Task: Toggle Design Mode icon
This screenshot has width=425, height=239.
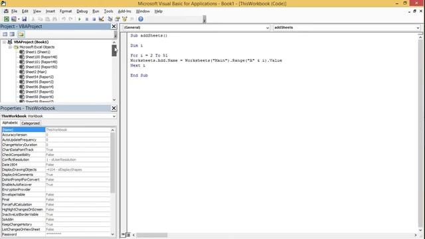Action: [x=102, y=19]
